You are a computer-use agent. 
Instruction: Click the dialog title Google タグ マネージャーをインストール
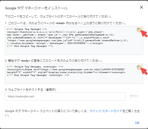pyautogui.click(x=36, y=8)
